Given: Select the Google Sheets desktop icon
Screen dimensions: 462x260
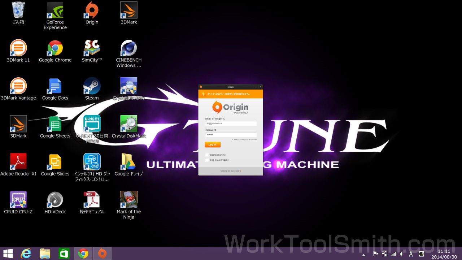Looking at the screenshot, I should click(55, 127).
